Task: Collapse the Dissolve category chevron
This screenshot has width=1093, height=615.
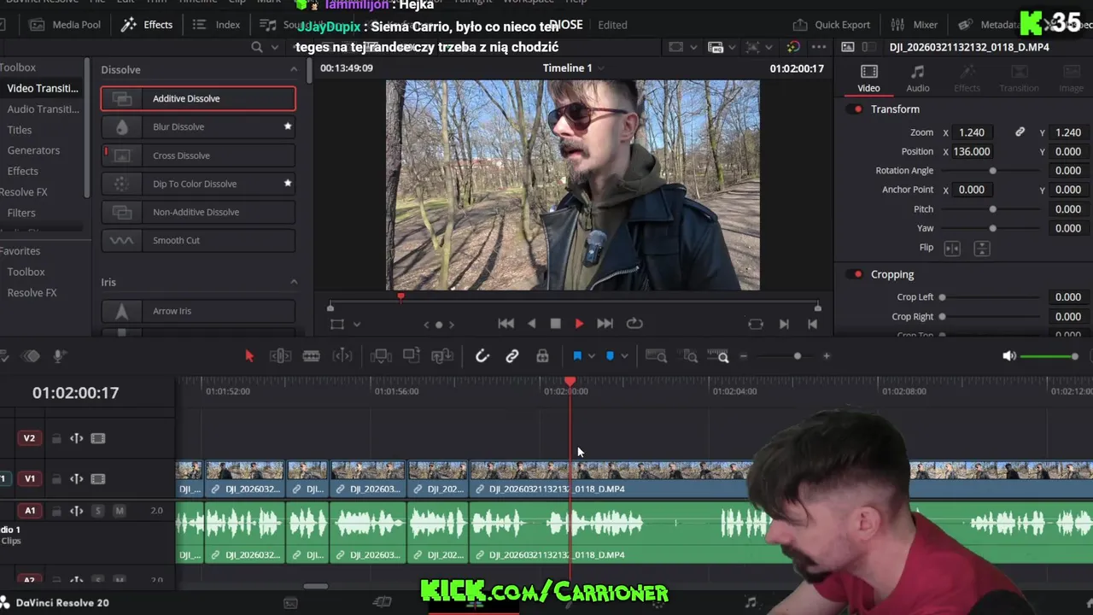Action: pos(294,69)
